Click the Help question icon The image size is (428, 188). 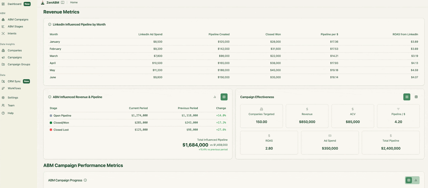(3, 113)
